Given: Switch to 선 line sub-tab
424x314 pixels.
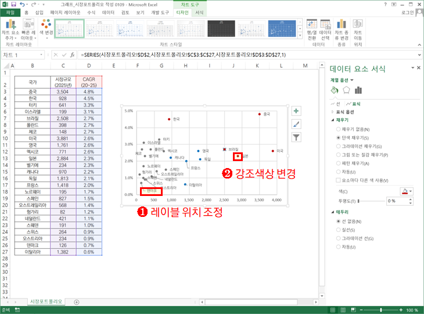Looking at the screenshot, I should (335, 104).
